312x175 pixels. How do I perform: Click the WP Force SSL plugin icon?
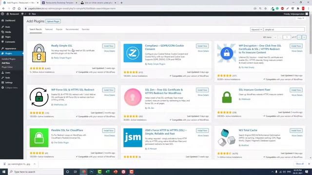(39, 97)
